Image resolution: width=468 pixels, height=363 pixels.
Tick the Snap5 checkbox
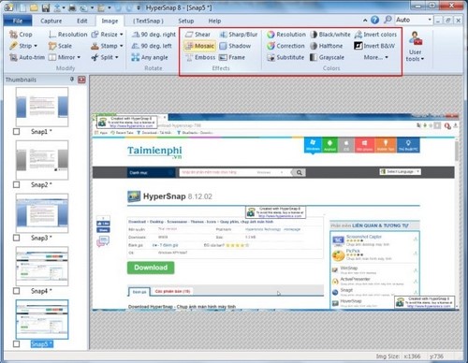[17, 343]
